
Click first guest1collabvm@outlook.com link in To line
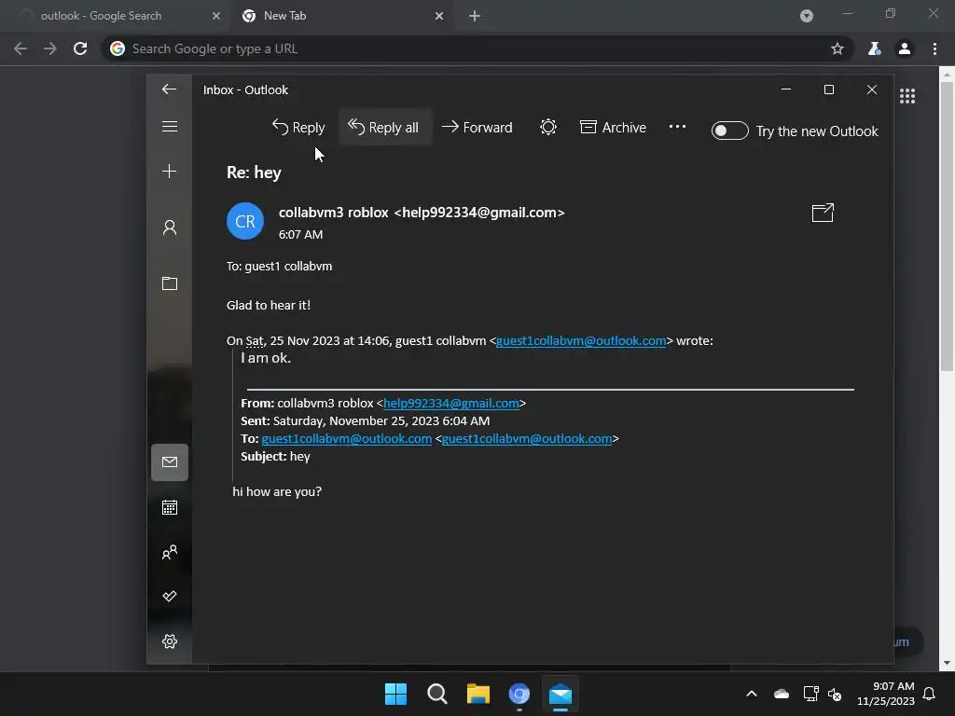(x=347, y=439)
